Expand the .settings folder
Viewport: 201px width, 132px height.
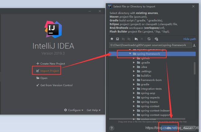(x=134, y=71)
